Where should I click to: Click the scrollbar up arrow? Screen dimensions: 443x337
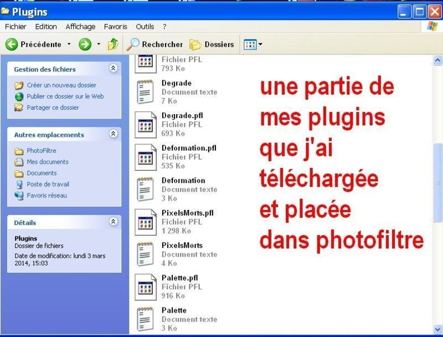tap(437, 60)
